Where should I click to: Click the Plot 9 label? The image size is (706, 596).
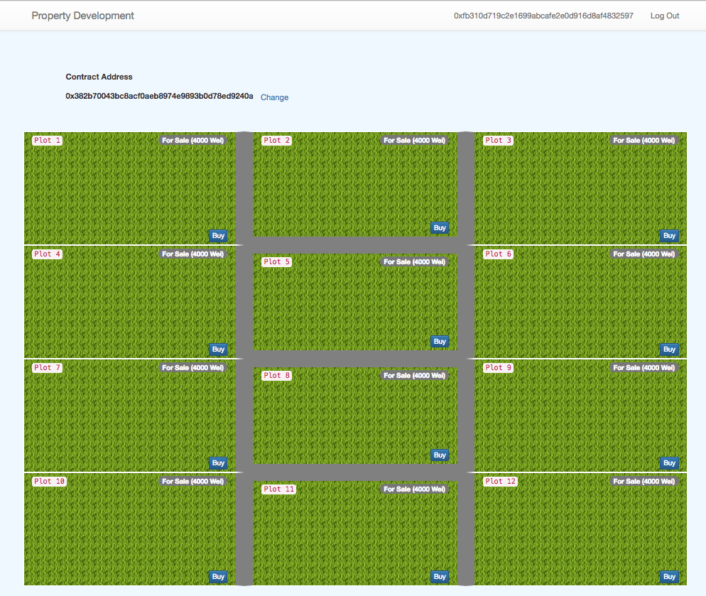click(499, 367)
